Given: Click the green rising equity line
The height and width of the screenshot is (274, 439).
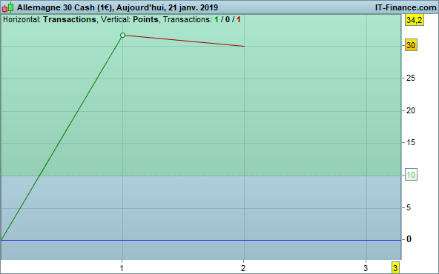Looking at the screenshot, I should pos(62,138).
